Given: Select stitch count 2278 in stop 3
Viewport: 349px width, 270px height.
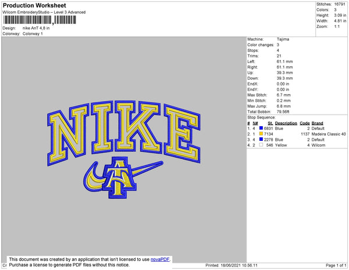Looking at the screenshot, I should coord(268,140).
